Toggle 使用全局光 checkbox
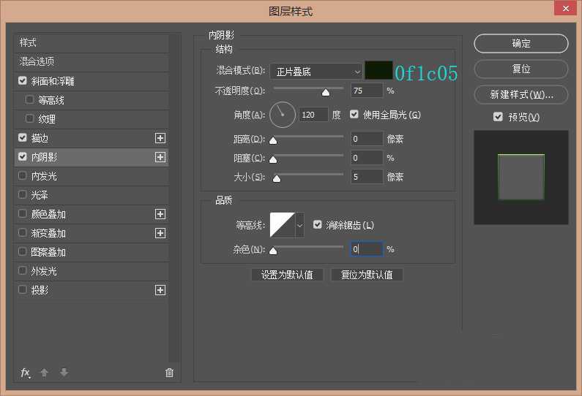 (355, 115)
